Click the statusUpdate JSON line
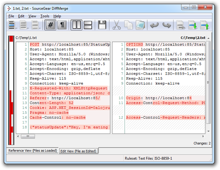This screenshot has height=170, width=220. pyautogui.click(x=70, y=127)
